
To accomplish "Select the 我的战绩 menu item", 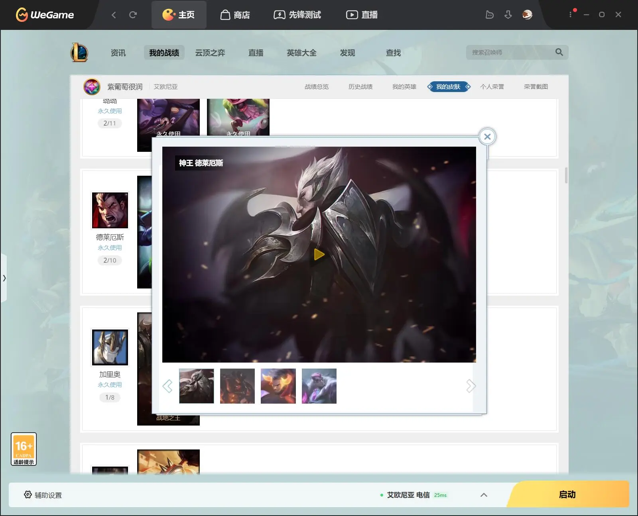I will click(x=164, y=53).
